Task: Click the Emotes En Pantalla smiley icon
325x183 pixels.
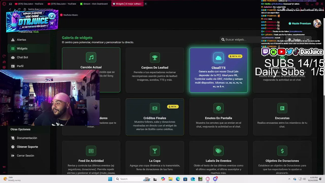Action: [x=218, y=108]
